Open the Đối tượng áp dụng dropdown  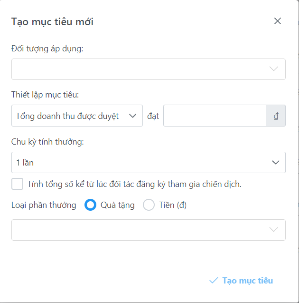pyautogui.click(x=142, y=69)
